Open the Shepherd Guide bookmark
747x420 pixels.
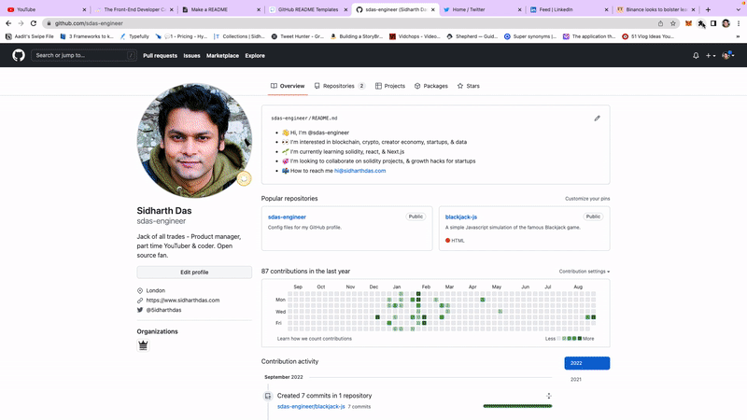pos(472,36)
